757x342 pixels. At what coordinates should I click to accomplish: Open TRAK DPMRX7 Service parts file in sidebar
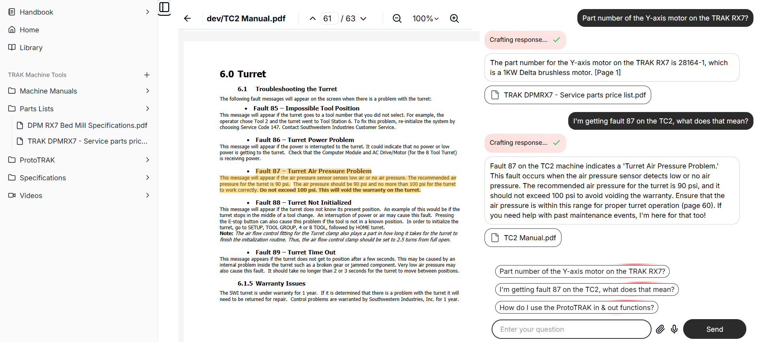(82, 141)
